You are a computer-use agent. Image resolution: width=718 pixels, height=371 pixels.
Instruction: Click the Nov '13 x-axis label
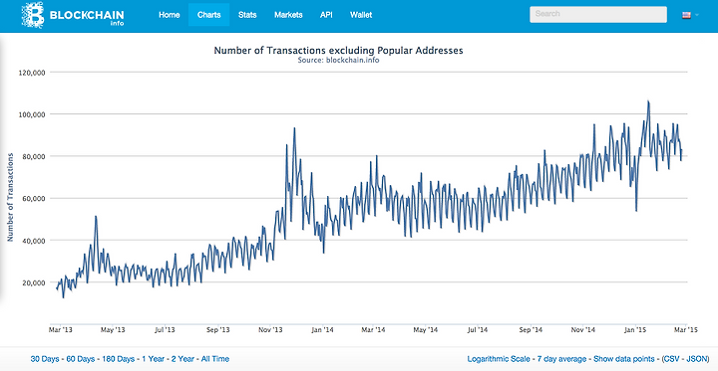tap(270, 330)
